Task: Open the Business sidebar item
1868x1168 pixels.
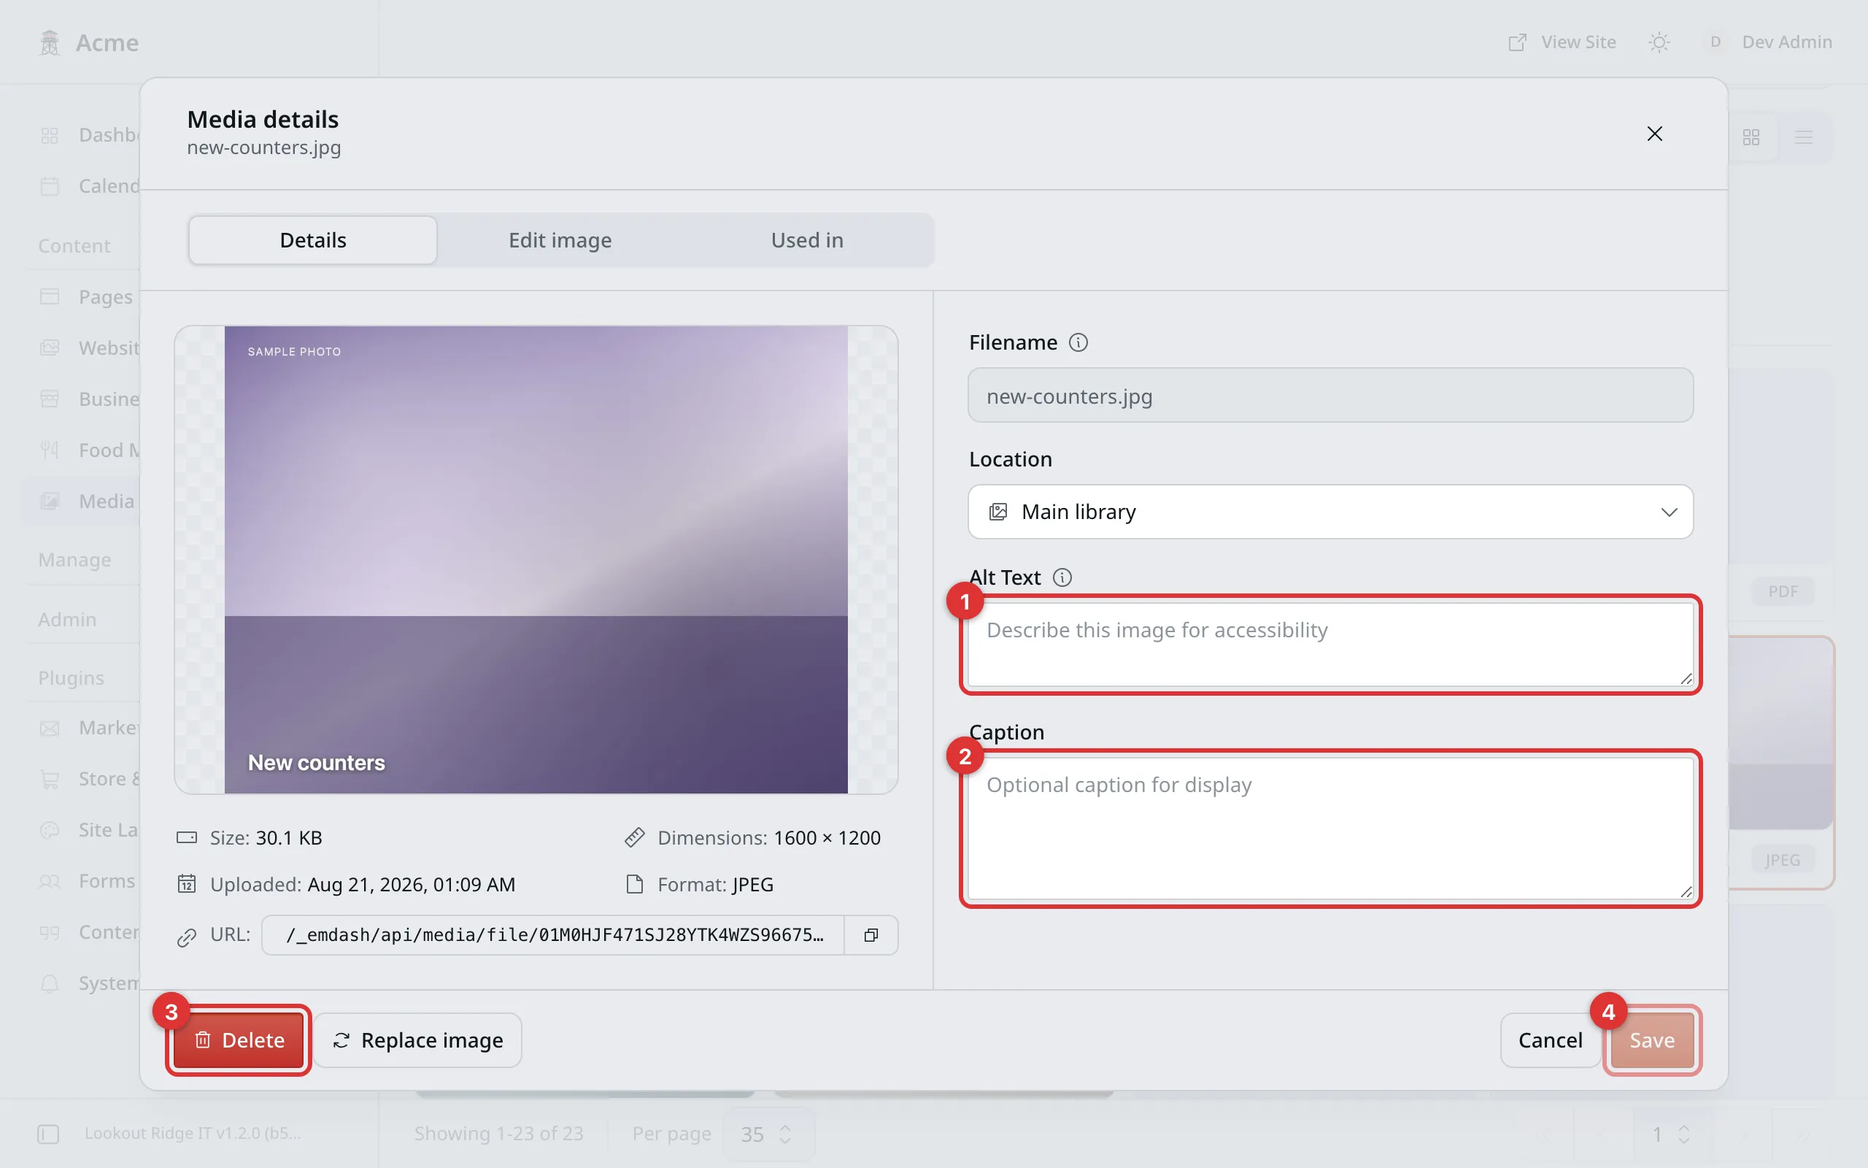Action: click(82, 399)
